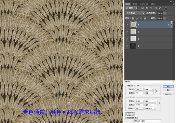Hide layer 1 via eye icon

point(127,46)
